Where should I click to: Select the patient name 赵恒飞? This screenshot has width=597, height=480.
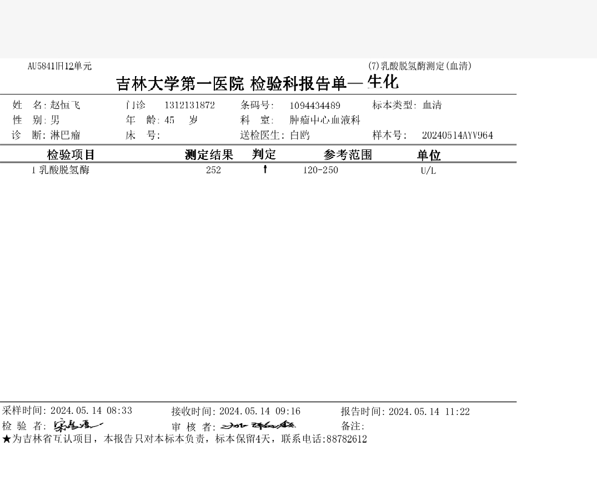coord(65,105)
